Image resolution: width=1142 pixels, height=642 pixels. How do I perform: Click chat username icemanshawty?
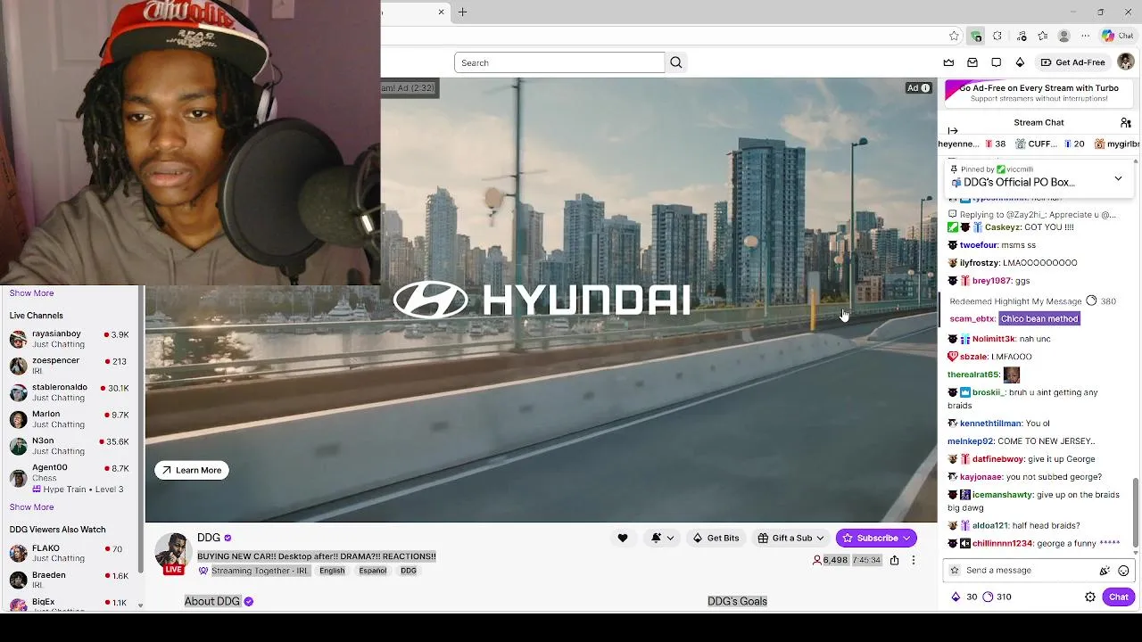point(1003,495)
